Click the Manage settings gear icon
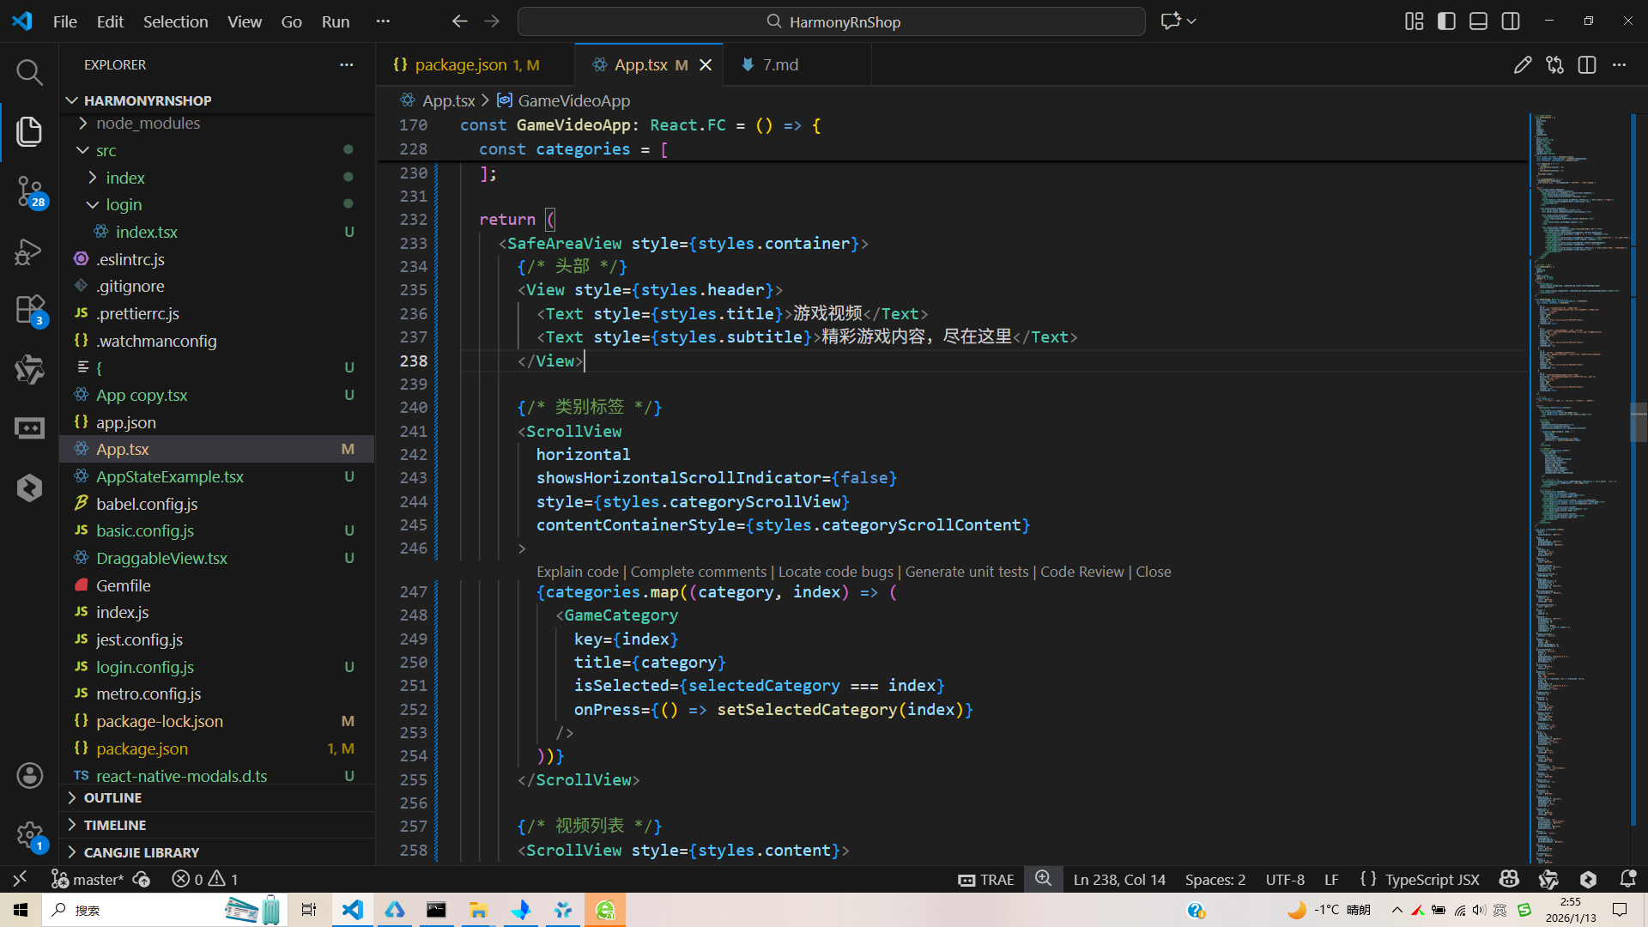The width and height of the screenshot is (1648, 927). pos(29,834)
